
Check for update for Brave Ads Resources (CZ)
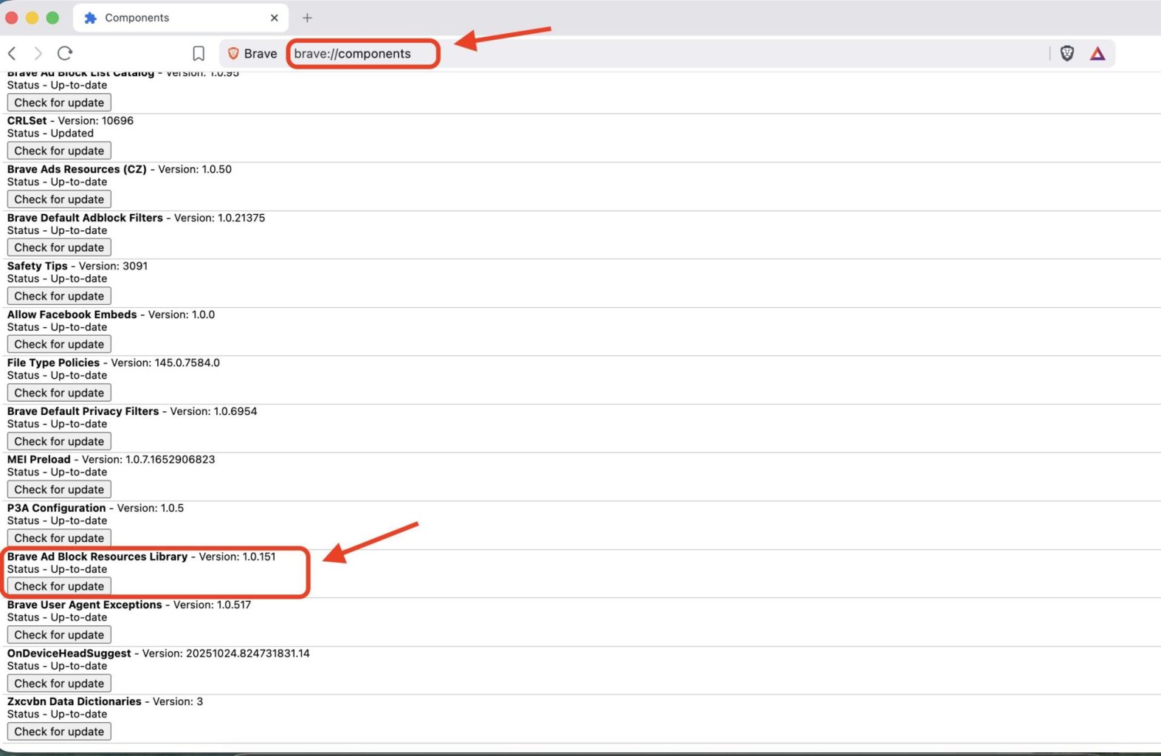pyautogui.click(x=59, y=199)
